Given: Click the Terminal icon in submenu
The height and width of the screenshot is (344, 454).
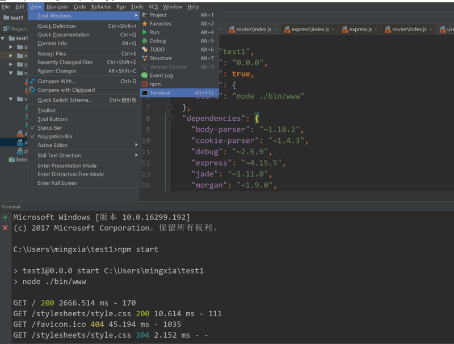Looking at the screenshot, I should pyautogui.click(x=145, y=93).
